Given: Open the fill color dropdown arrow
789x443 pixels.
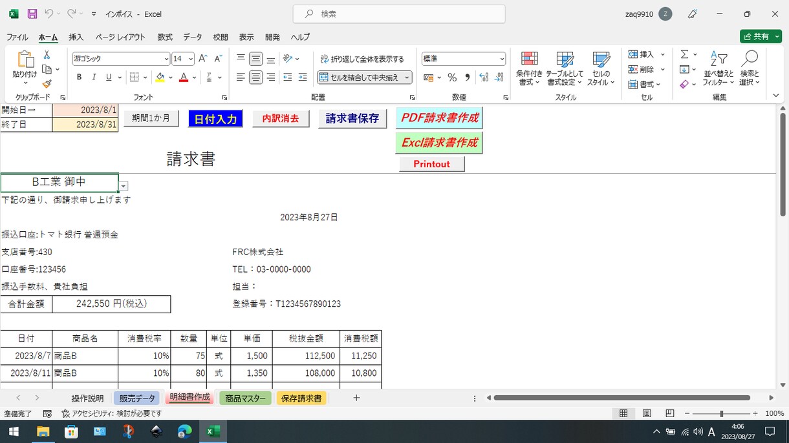Looking at the screenshot, I should click(x=171, y=77).
